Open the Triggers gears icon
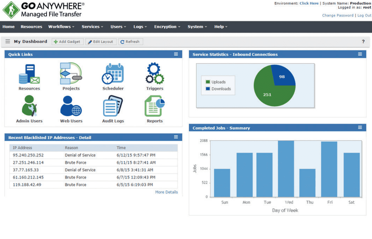Viewport: 372px width, 239px height. [155, 74]
